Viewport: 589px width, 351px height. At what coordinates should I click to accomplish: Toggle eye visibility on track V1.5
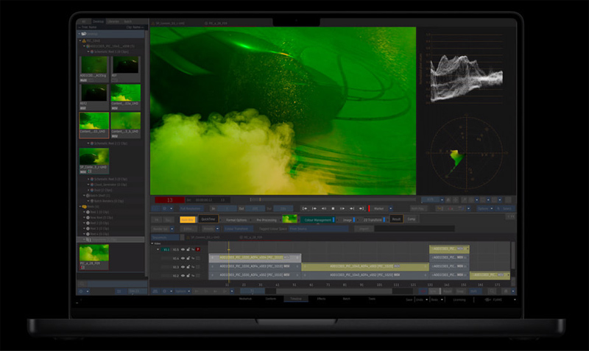pos(182,249)
